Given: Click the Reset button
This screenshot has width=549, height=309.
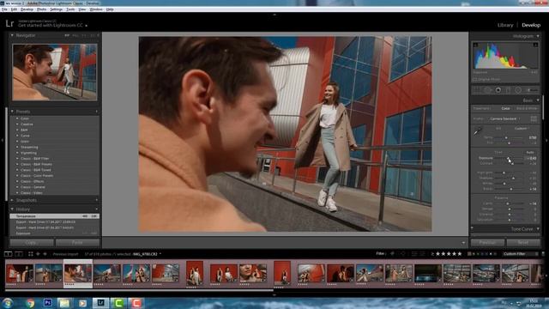Looking at the screenshot, I should tap(523, 242).
